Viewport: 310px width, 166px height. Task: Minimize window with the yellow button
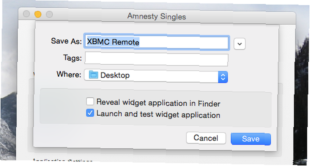click(38, 14)
